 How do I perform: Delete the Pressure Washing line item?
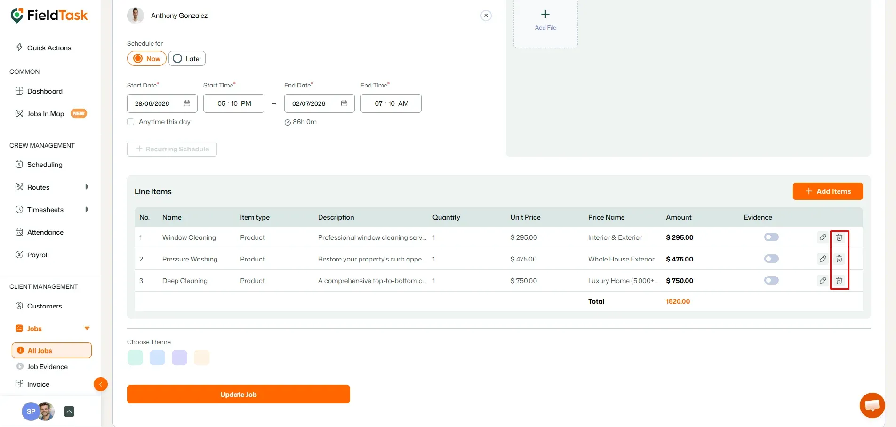pyautogui.click(x=839, y=259)
